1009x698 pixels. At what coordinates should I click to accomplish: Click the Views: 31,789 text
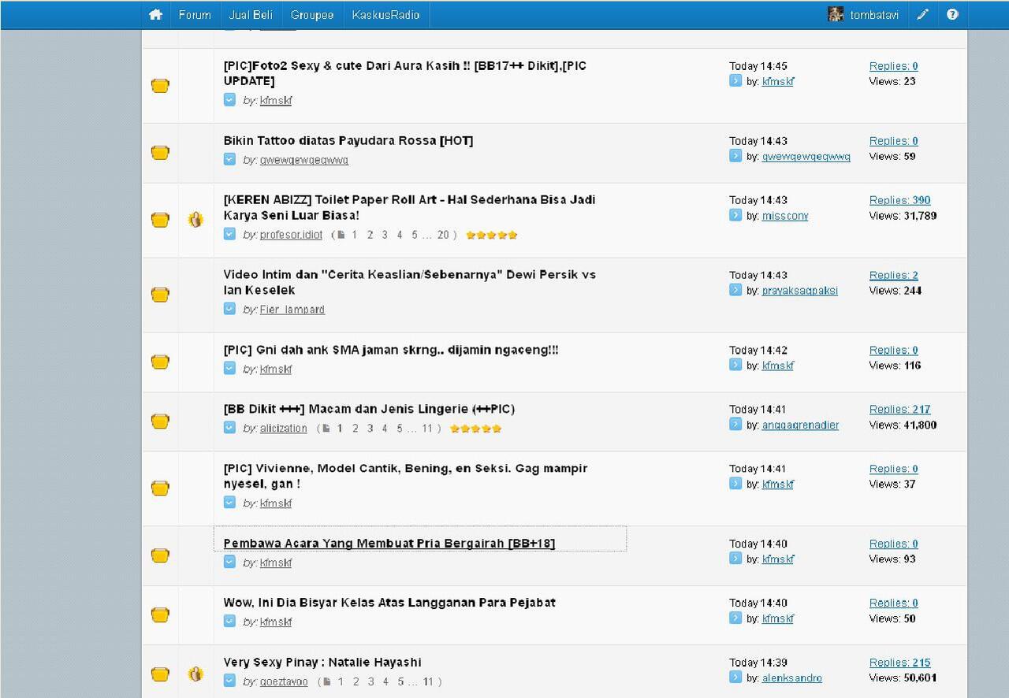click(903, 215)
